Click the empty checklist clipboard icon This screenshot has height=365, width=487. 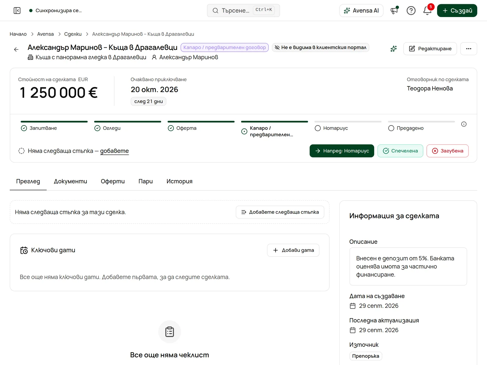[x=170, y=332]
